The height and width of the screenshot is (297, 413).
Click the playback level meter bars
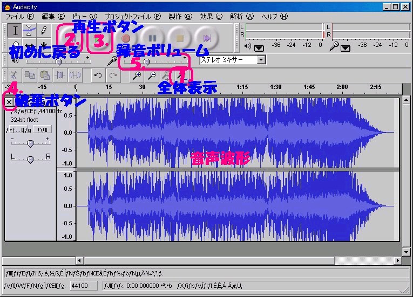click(284, 31)
